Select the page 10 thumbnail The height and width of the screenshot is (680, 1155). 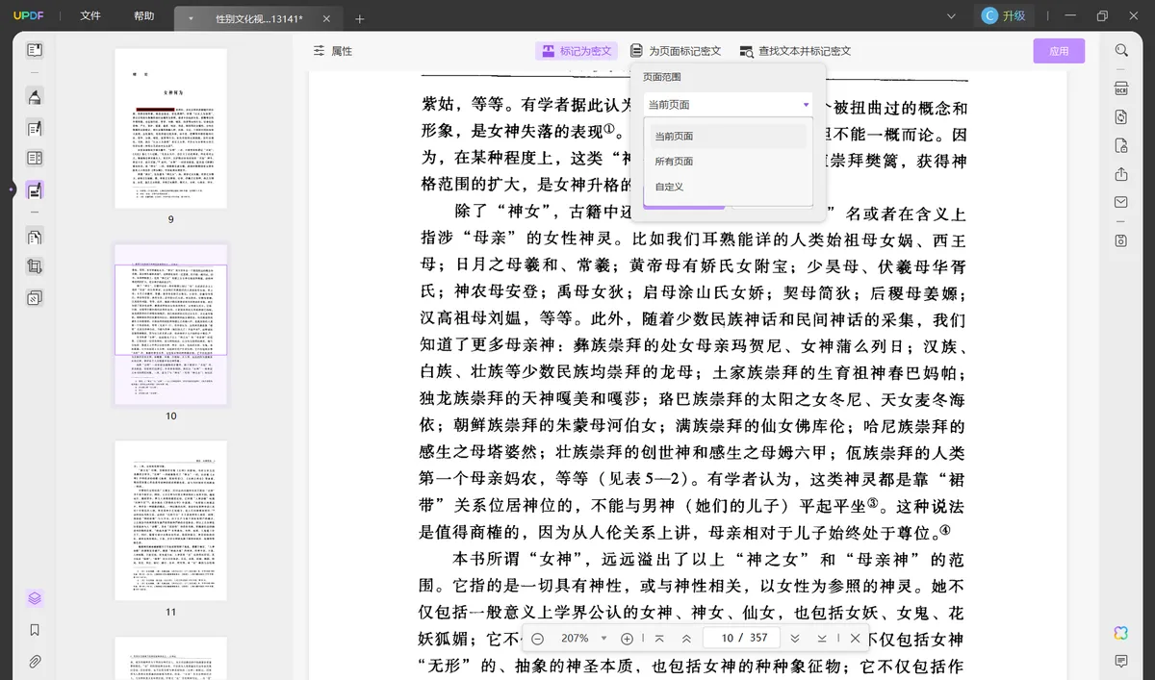point(171,324)
